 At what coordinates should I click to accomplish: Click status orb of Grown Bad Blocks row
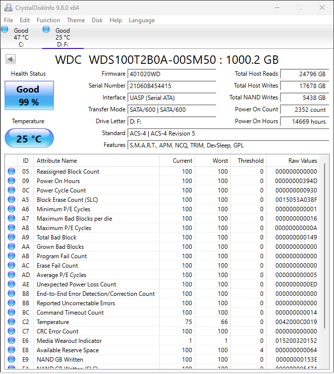point(11,246)
